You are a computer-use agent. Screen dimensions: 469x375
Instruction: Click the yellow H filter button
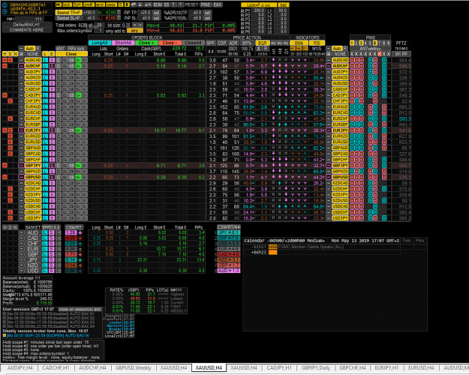[x=5, y=54]
